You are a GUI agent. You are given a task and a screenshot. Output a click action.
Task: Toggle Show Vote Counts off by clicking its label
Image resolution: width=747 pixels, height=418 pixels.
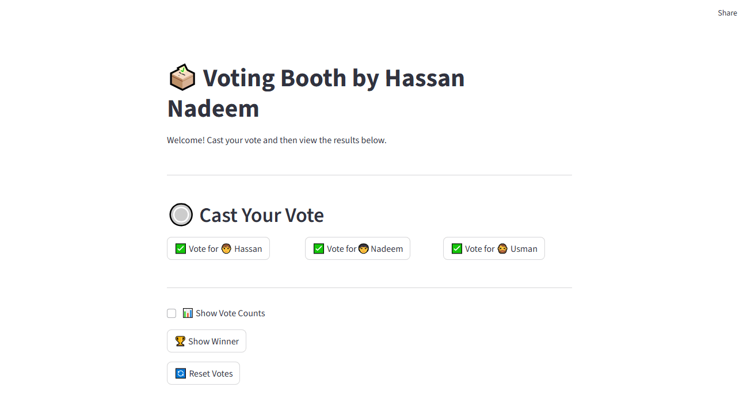coord(230,313)
